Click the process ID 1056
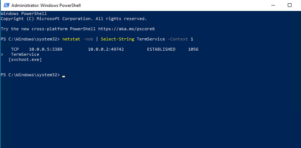Image resolution: width=301 pixels, height=148 pixels. click(x=193, y=49)
